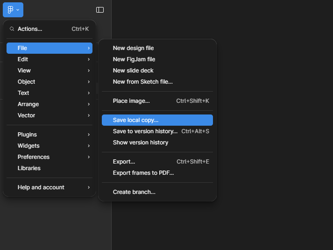The width and height of the screenshot is (333, 250).
Task: Choose New FigJam file
Action: click(157, 59)
